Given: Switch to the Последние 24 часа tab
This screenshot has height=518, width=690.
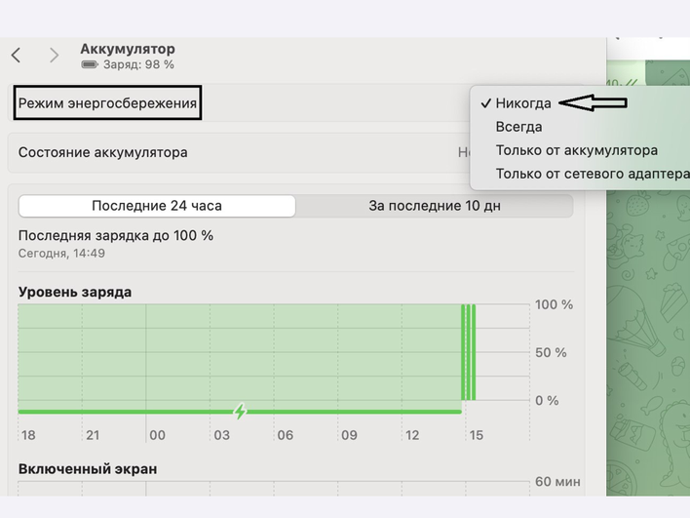Looking at the screenshot, I should pyautogui.click(x=157, y=206).
